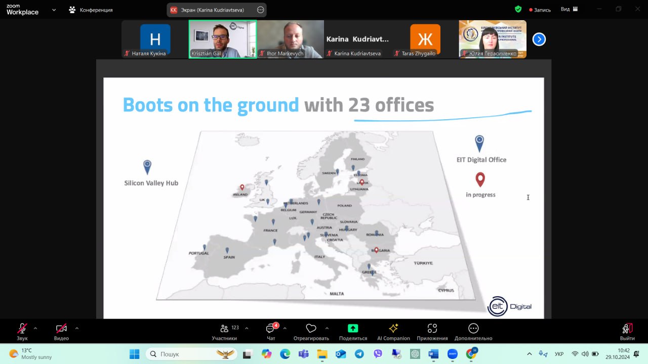The image size is (648, 364).
Task: Expand audio options arrow beside Звук
Action: tap(35, 328)
